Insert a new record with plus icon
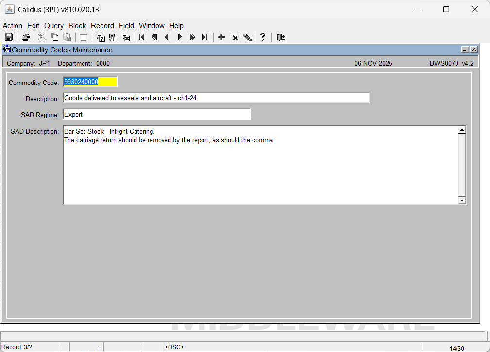Screen dimensions: 490x352 (221, 37)
